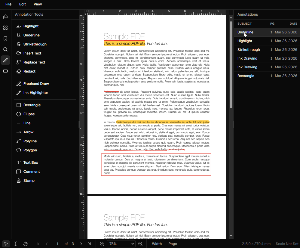Viewport: 300px width, 248px height.
Task: Activate the Hand pan tool
Action: pyautogui.click(x=26, y=243)
